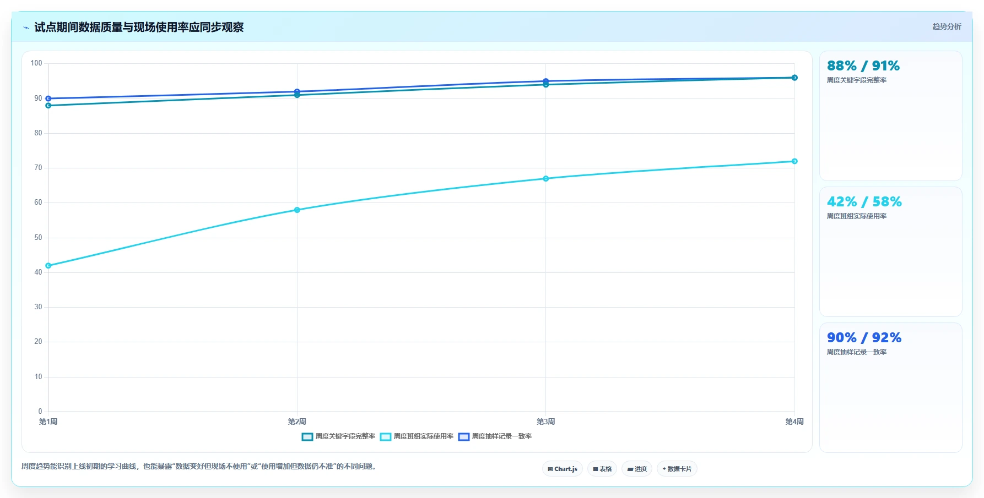The image size is (984, 498).
Task: Toggle the 周度抽样记录一致率 legend entry
Action: (x=495, y=436)
